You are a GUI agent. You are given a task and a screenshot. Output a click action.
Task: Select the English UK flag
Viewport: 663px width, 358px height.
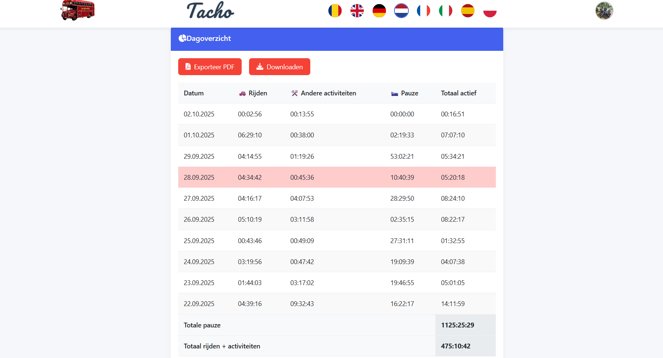[357, 11]
